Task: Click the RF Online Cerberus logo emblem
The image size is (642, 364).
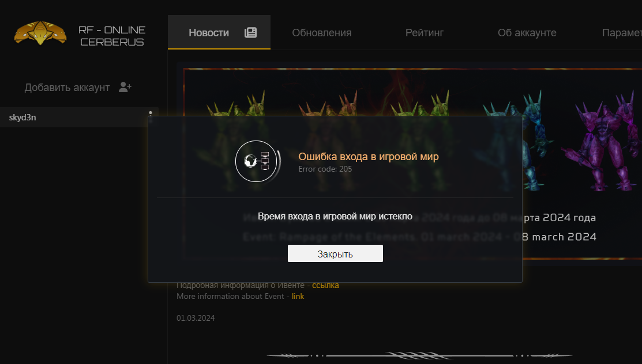Action: click(x=40, y=33)
